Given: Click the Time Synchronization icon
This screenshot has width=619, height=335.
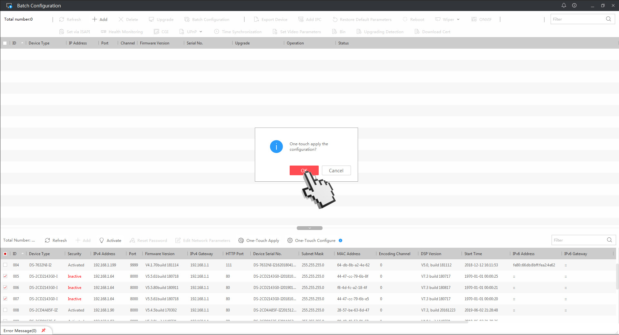Looking at the screenshot, I should [x=216, y=32].
